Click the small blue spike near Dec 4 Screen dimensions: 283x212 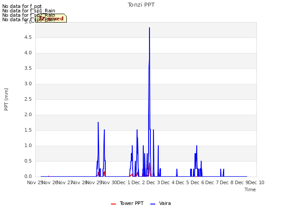tap(177, 169)
